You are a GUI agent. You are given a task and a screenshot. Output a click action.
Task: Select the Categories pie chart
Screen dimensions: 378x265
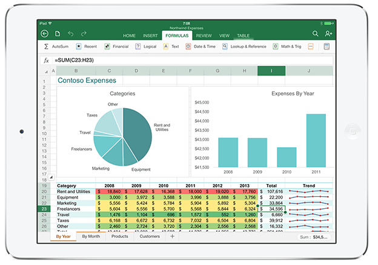(123, 132)
